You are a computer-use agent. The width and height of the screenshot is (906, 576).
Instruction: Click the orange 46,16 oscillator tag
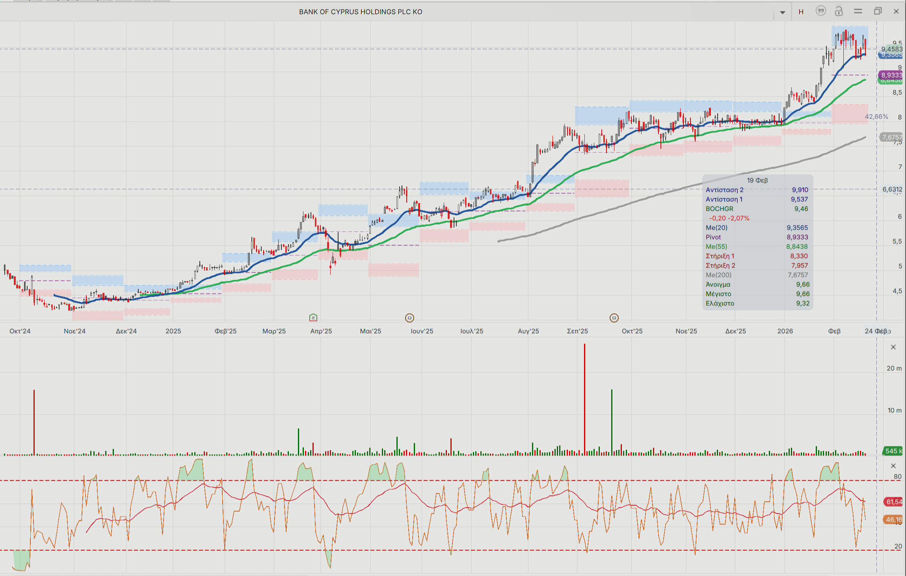(x=893, y=520)
